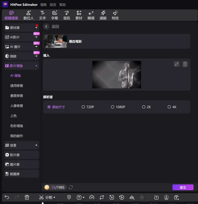The height and width of the screenshot is (204, 198).
Task: Expand the 背景 section
Action: coord(21,145)
